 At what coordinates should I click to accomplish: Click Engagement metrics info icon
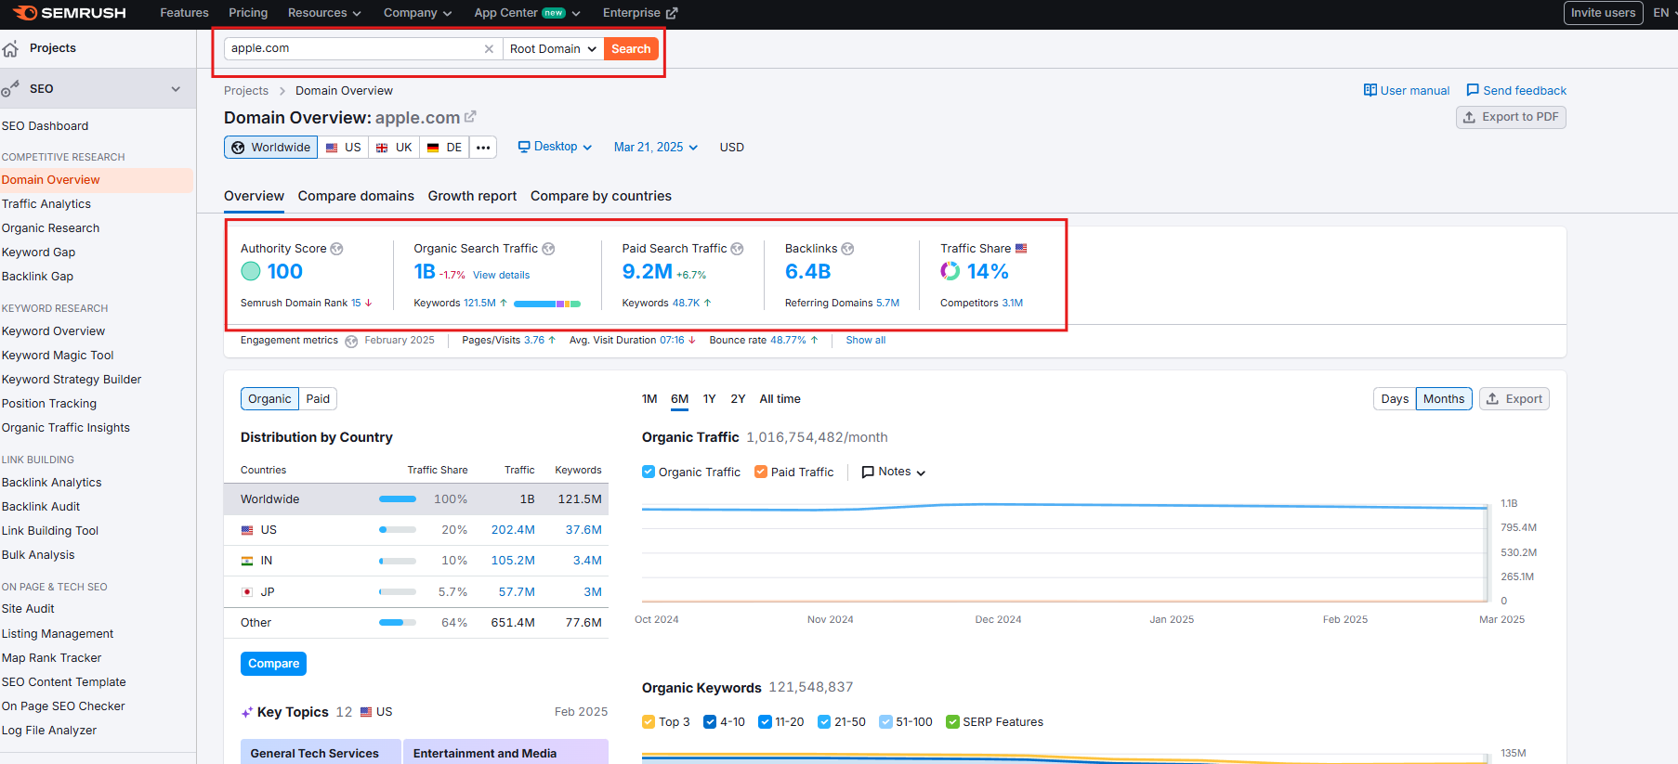click(351, 342)
